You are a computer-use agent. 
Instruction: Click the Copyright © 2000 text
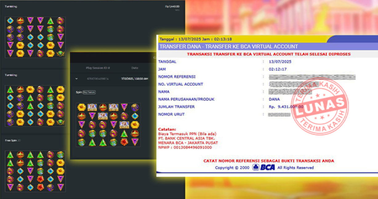click(x=233, y=168)
